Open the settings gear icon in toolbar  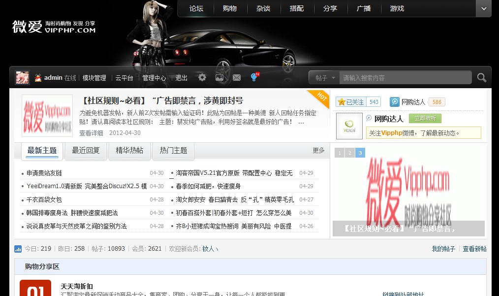(x=202, y=77)
